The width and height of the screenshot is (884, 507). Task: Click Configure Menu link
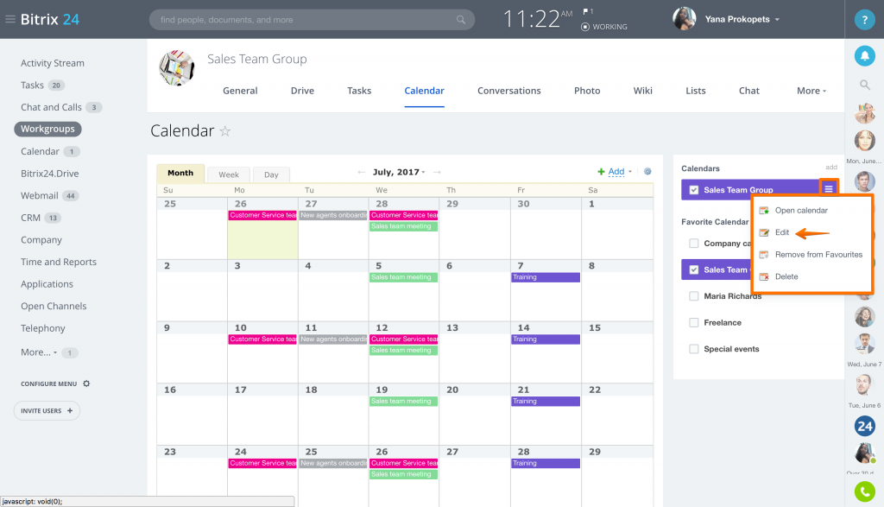(49, 383)
